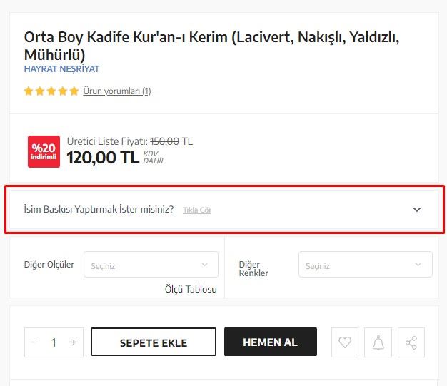The height and width of the screenshot is (386, 447).
Task: Click the quantity field showing 1
Action: [x=54, y=342]
